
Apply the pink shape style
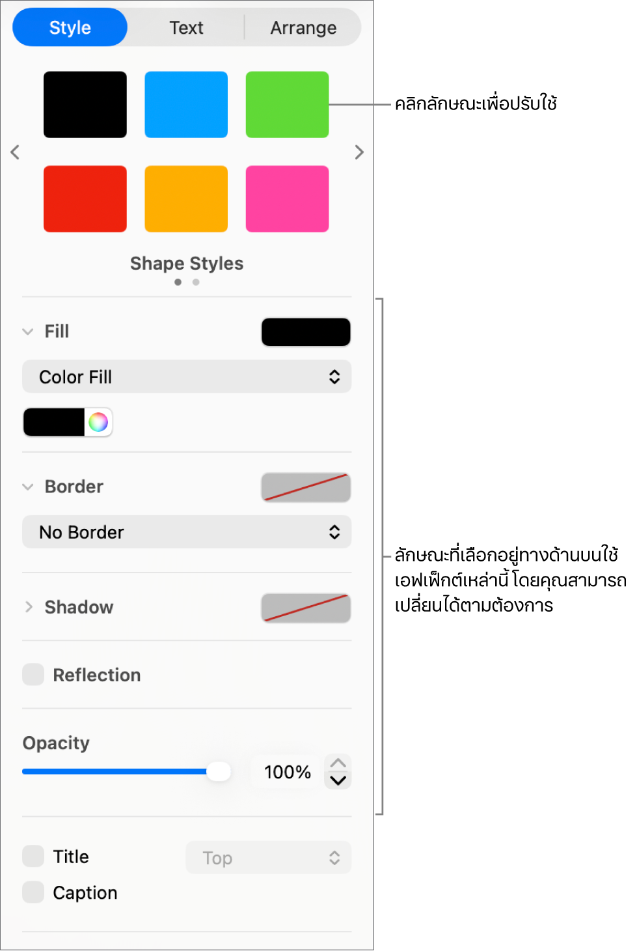point(287,199)
